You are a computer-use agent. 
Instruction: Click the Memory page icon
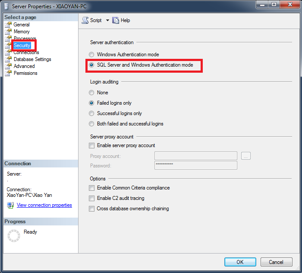pos(8,32)
